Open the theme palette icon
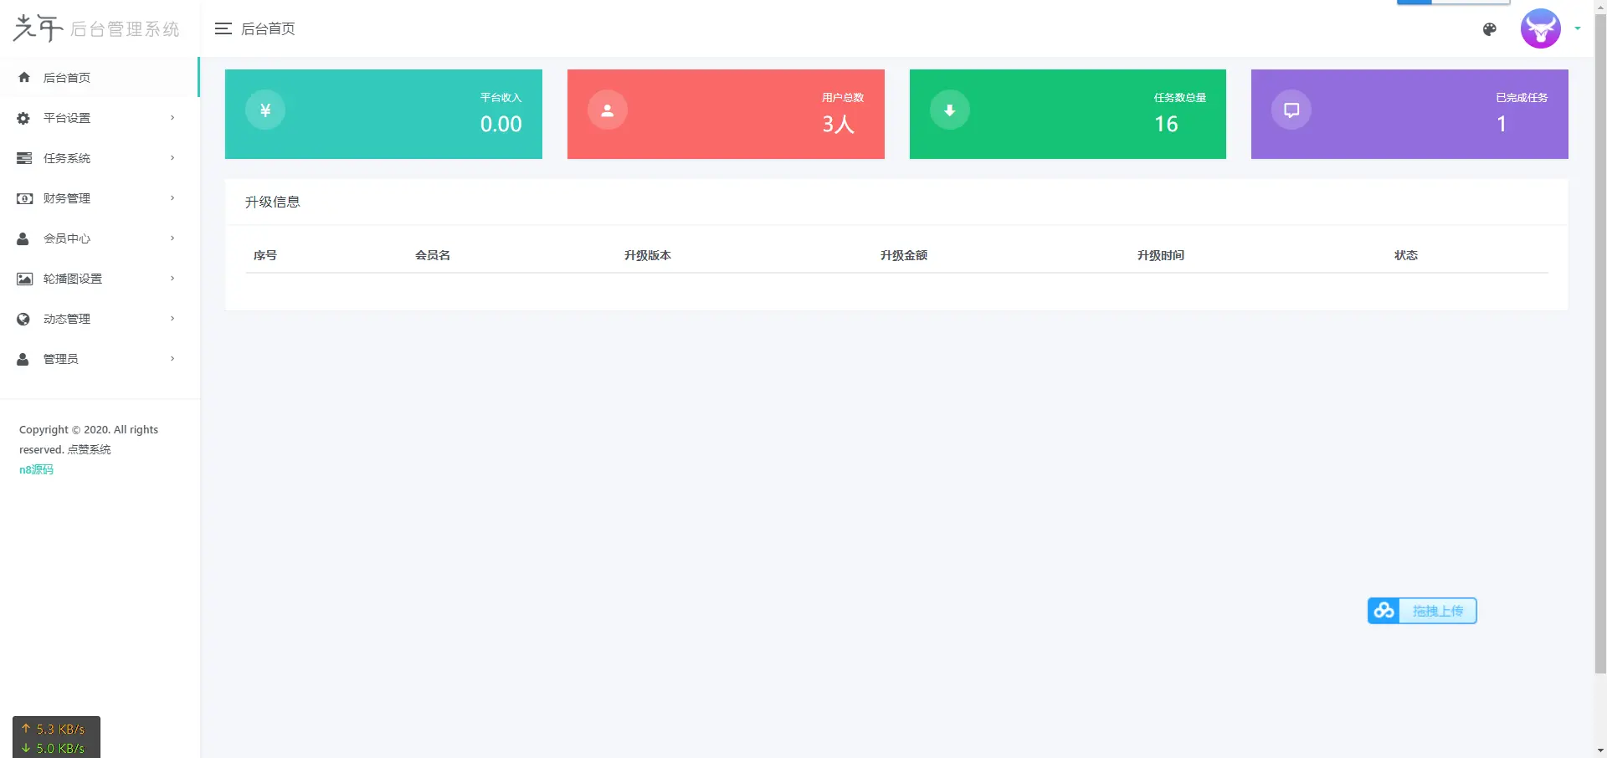 pyautogui.click(x=1489, y=29)
